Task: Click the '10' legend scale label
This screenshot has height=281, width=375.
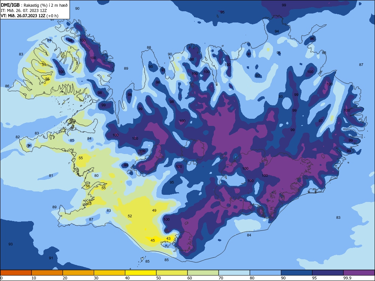Action: point(34,278)
